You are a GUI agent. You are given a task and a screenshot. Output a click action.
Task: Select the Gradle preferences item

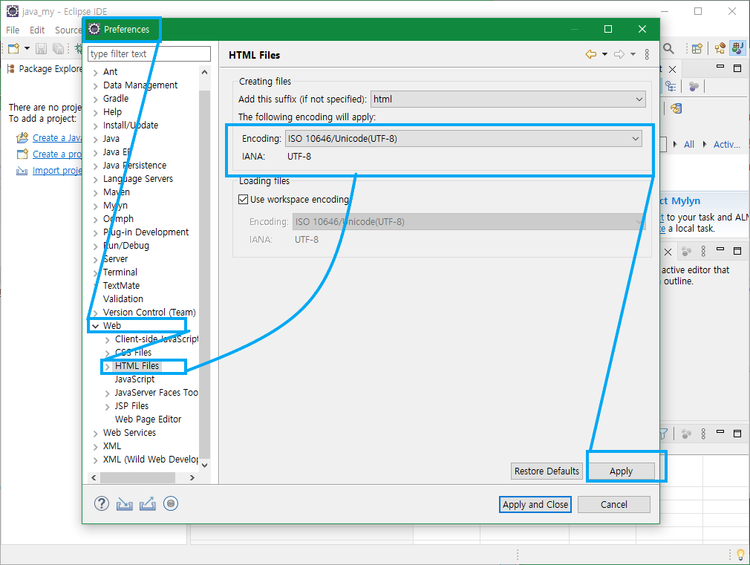pyautogui.click(x=116, y=99)
